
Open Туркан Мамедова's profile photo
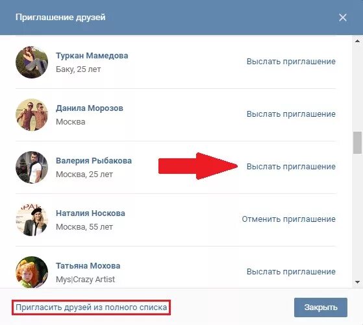click(32, 62)
